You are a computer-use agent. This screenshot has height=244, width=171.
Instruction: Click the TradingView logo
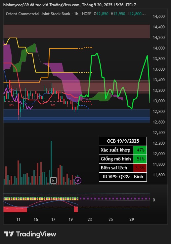(30, 234)
